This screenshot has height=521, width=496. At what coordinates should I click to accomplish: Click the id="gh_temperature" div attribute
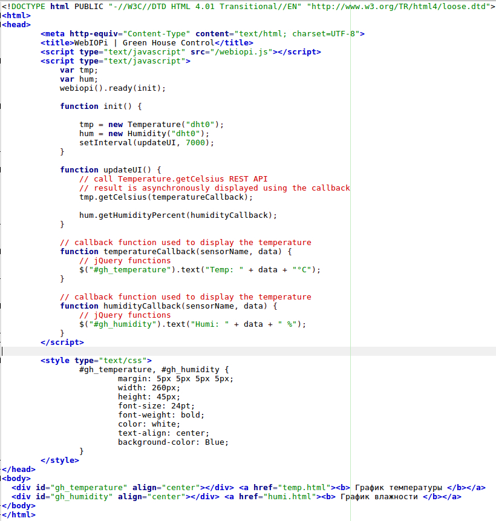pos(82,488)
